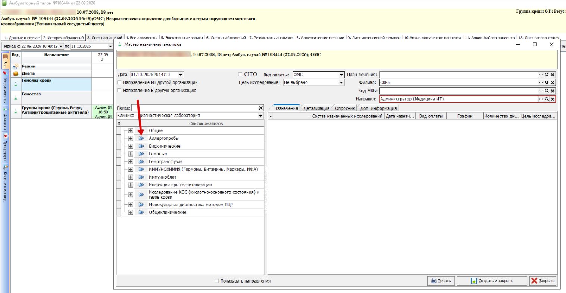Enable the CITO checkbox
This screenshot has width=566, height=293.
(x=241, y=75)
